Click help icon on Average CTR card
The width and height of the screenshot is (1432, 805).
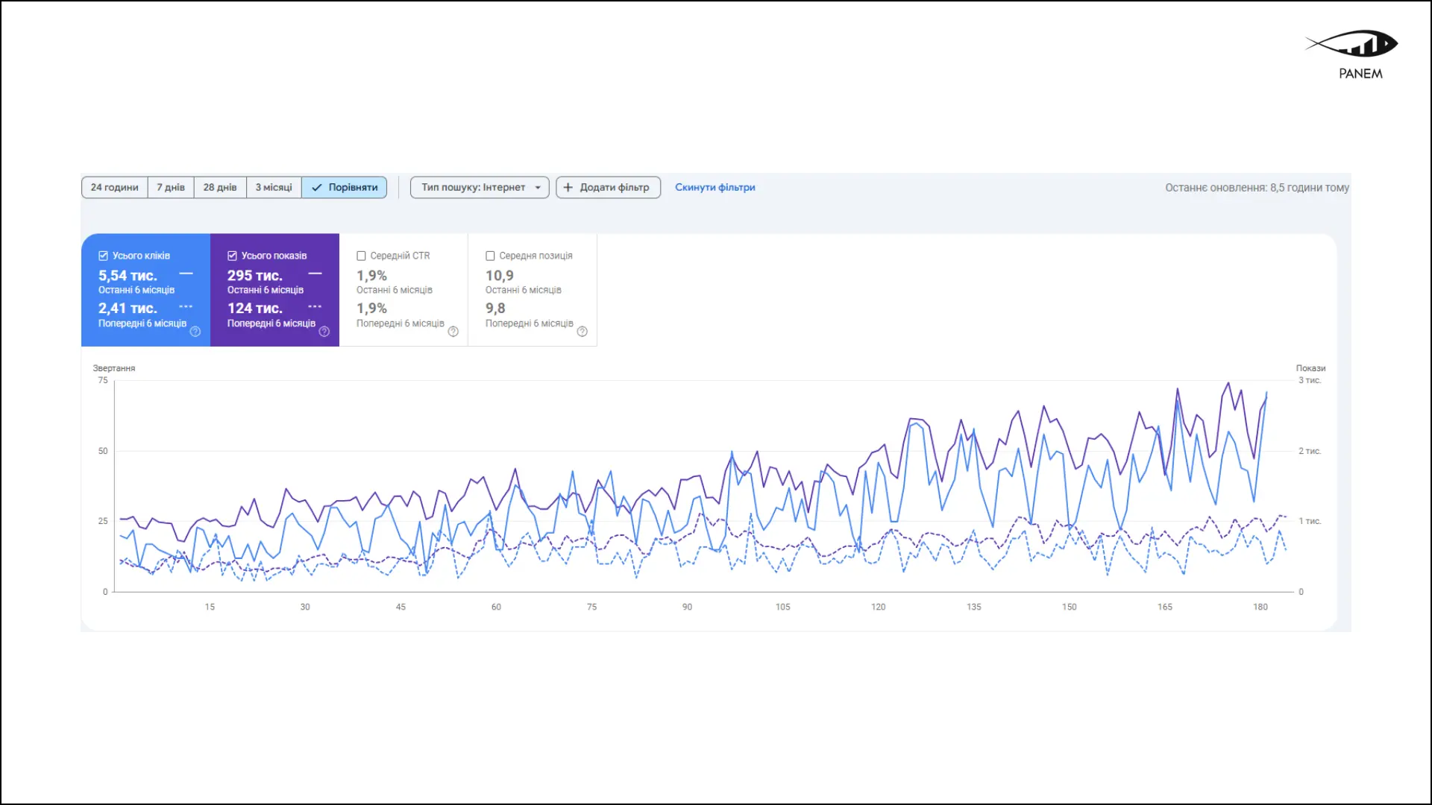coord(453,332)
